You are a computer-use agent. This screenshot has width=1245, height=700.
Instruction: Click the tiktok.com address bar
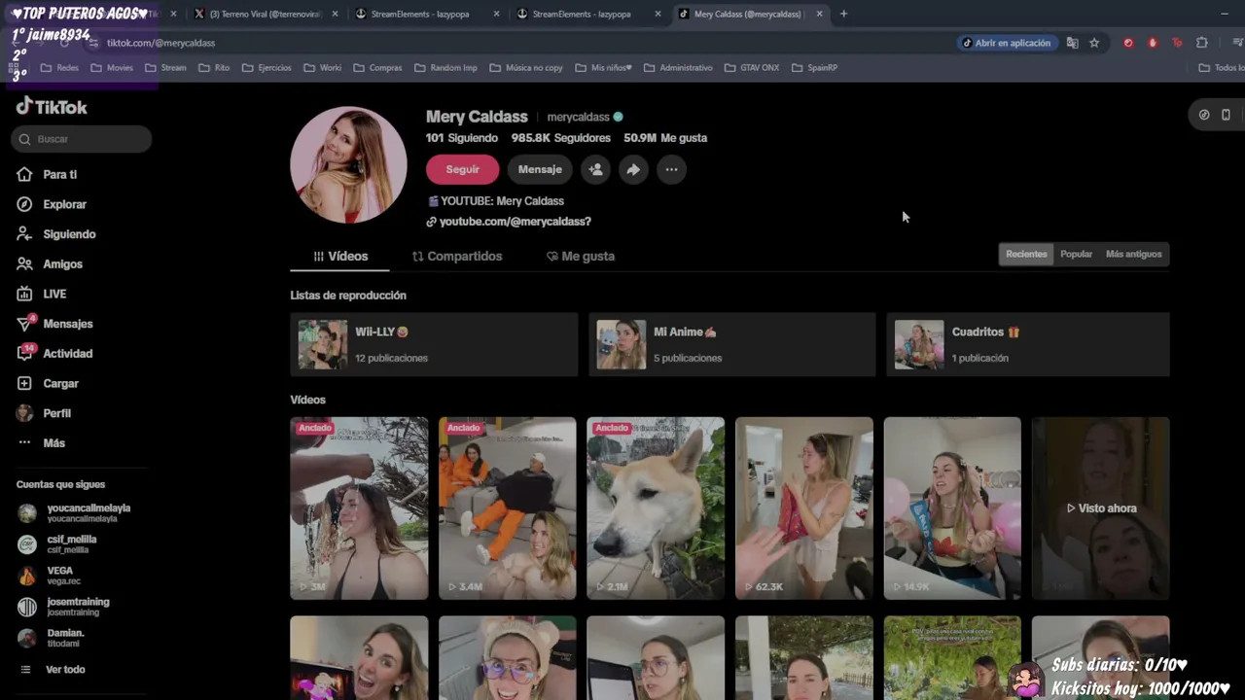pyautogui.click(x=525, y=43)
